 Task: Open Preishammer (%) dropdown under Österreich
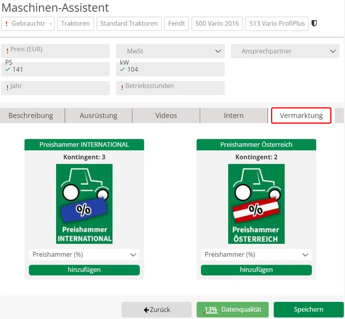tap(256, 255)
